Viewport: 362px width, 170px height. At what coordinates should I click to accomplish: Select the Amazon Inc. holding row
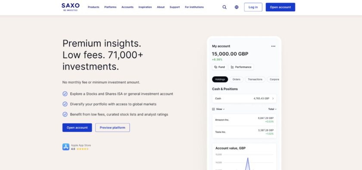point(244,120)
